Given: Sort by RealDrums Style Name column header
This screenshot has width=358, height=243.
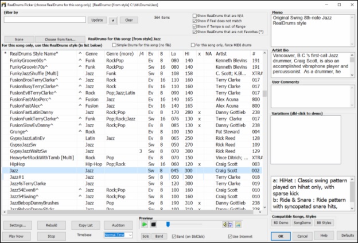Looking at the screenshot, I should point(43,54).
